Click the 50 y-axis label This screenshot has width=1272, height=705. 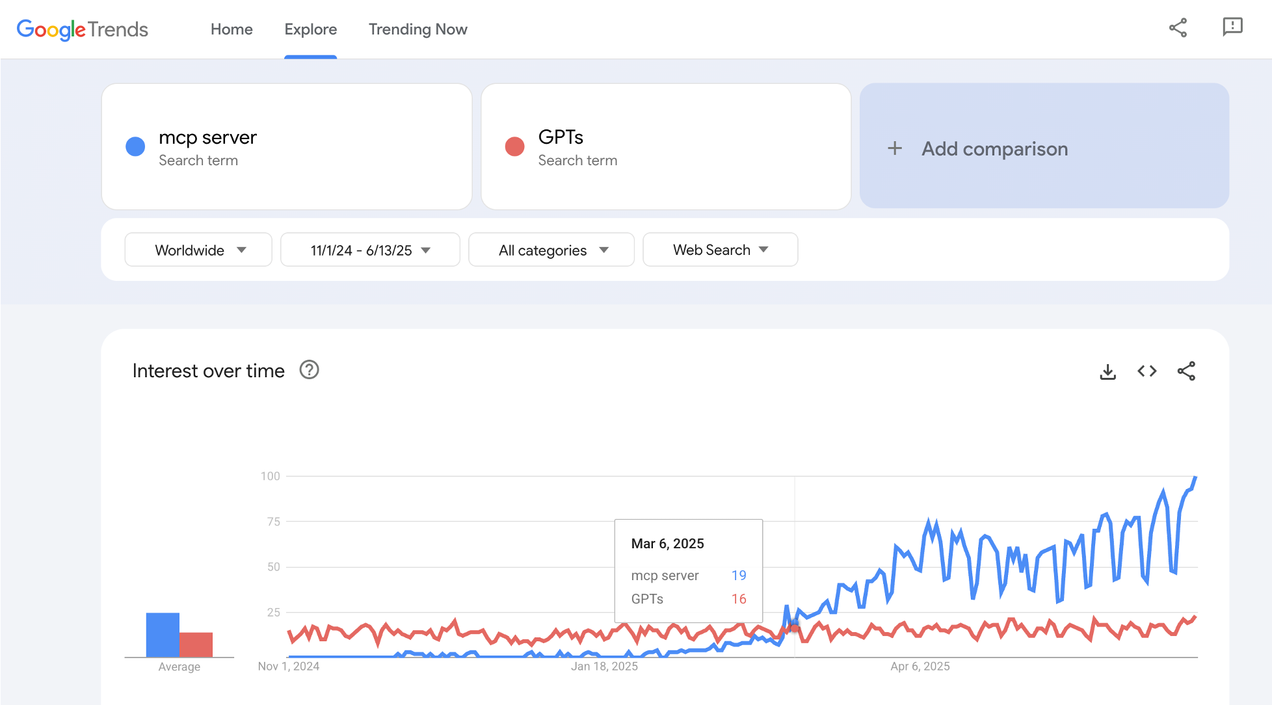[274, 566]
